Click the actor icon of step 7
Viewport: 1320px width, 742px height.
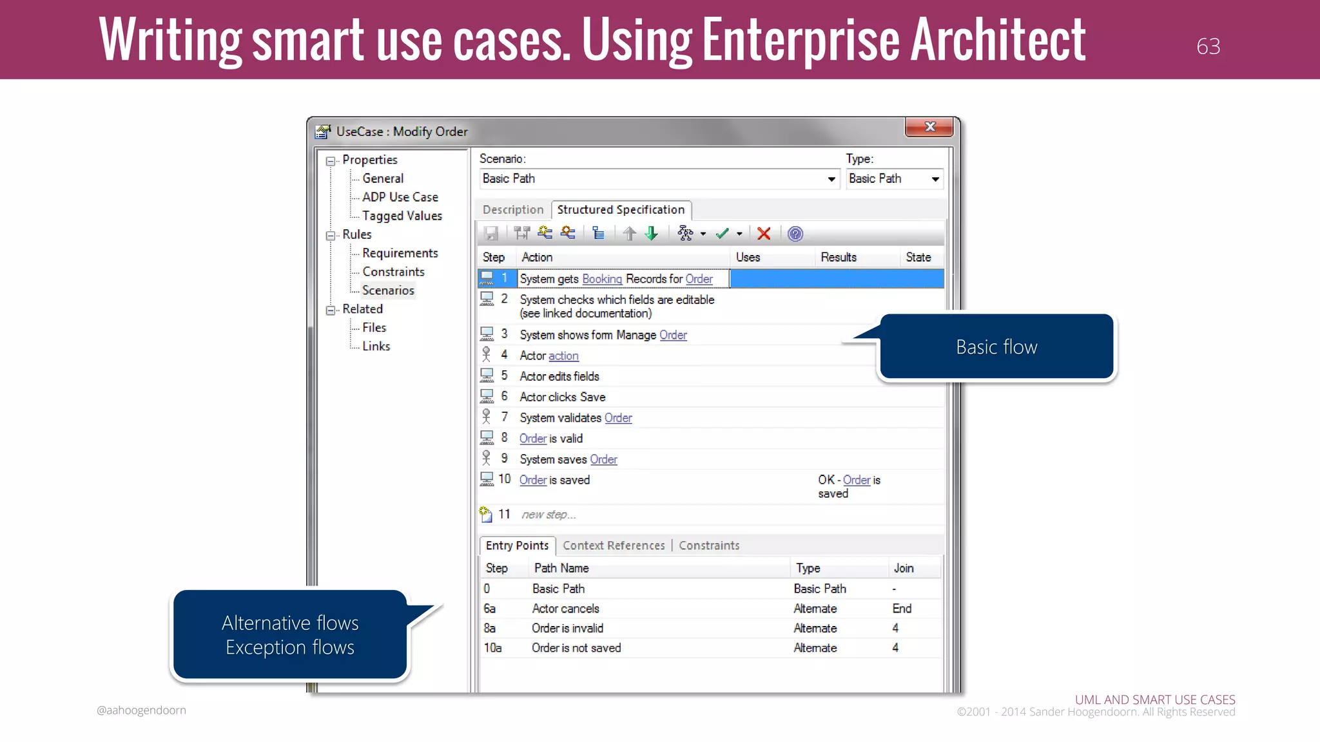click(x=487, y=417)
